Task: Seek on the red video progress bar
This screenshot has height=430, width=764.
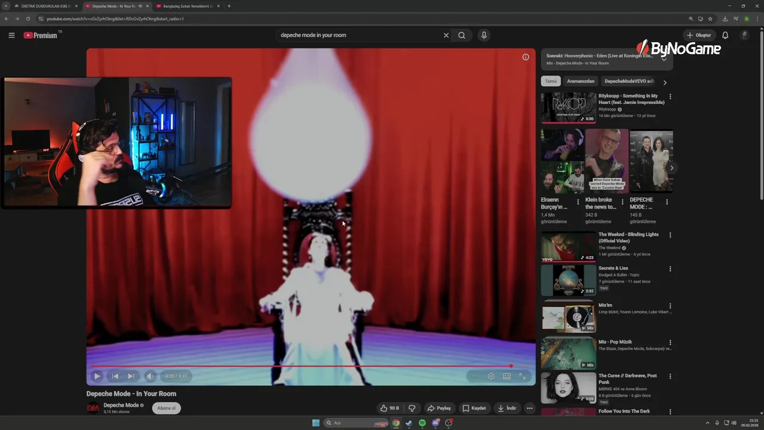Action: (310, 366)
